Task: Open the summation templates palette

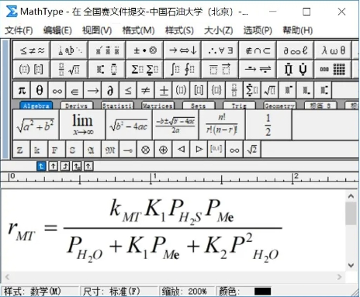Action: (145, 69)
